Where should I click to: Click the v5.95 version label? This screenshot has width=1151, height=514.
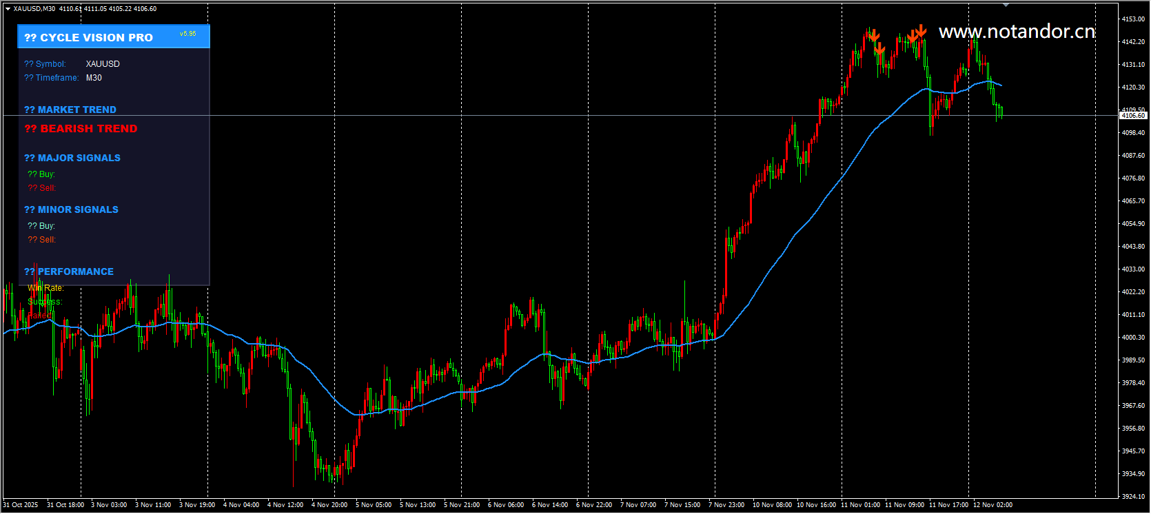pyautogui.click(x=187, y=34)
